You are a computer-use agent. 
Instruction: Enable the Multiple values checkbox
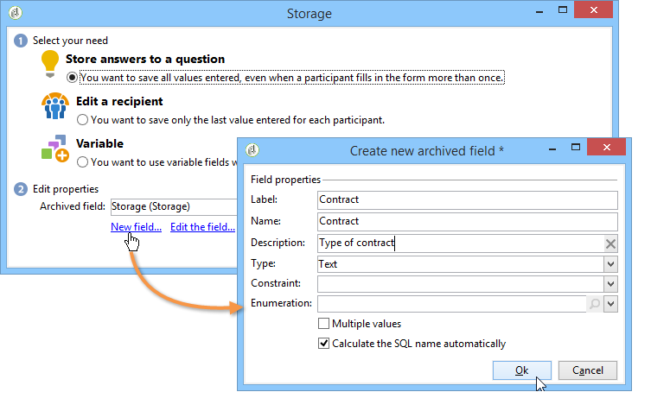tap(324, 324)
